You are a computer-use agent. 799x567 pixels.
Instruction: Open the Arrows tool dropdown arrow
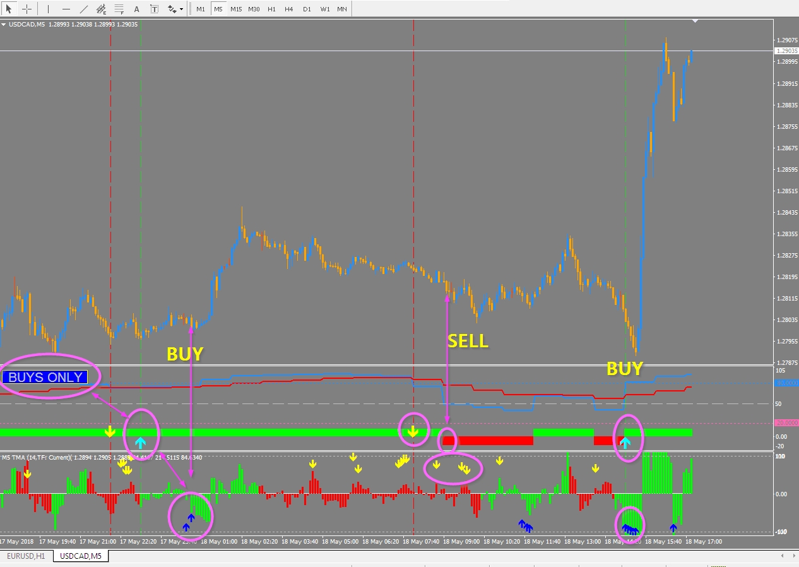(x=182, y=9)
